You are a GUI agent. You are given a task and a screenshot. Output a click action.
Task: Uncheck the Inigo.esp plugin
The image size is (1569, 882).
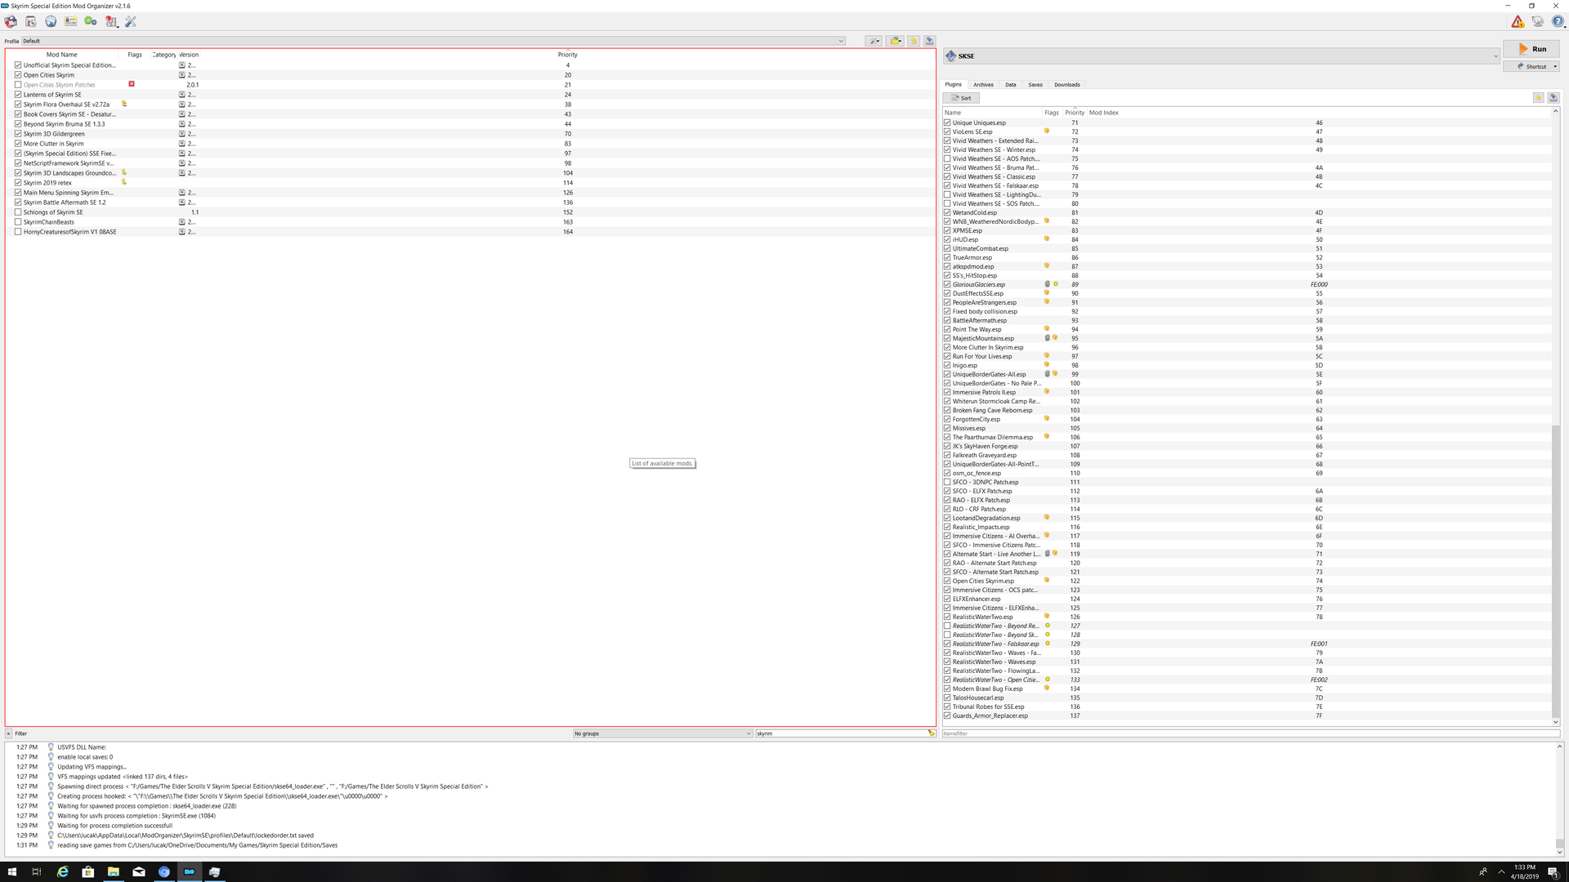pos(947,365)
